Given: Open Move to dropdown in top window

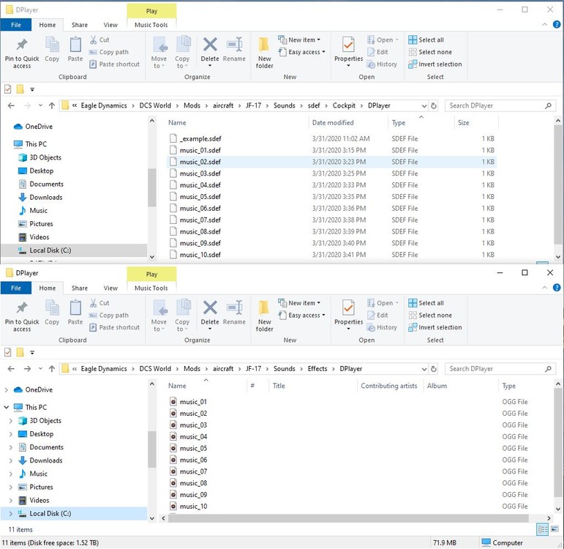Looking at the screenshot, I should (x=159, y=53).
